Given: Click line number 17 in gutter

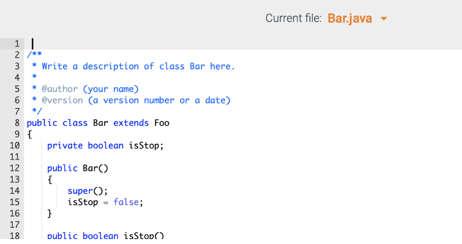Looking at the screenshot, I should (x=15, y=225).
